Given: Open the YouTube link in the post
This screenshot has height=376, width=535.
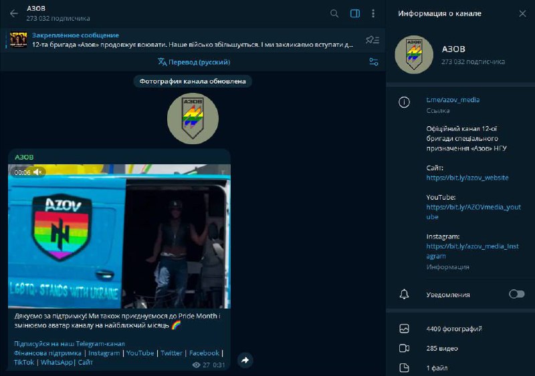Looking at the screenshot, I should point(140,353).
